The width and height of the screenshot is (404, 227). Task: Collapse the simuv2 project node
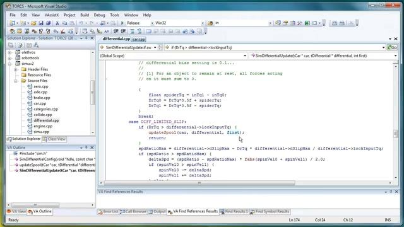click(10, 64)
